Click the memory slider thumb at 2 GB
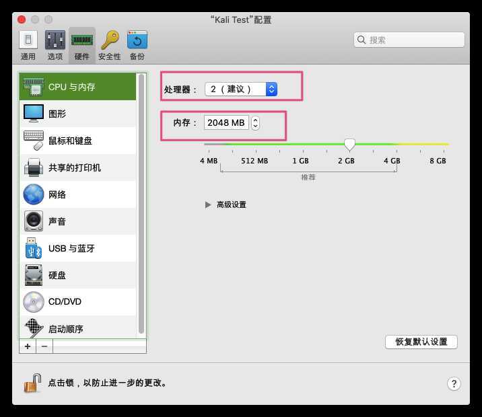Viewport: 482px width, 417px height. (349, 145)
